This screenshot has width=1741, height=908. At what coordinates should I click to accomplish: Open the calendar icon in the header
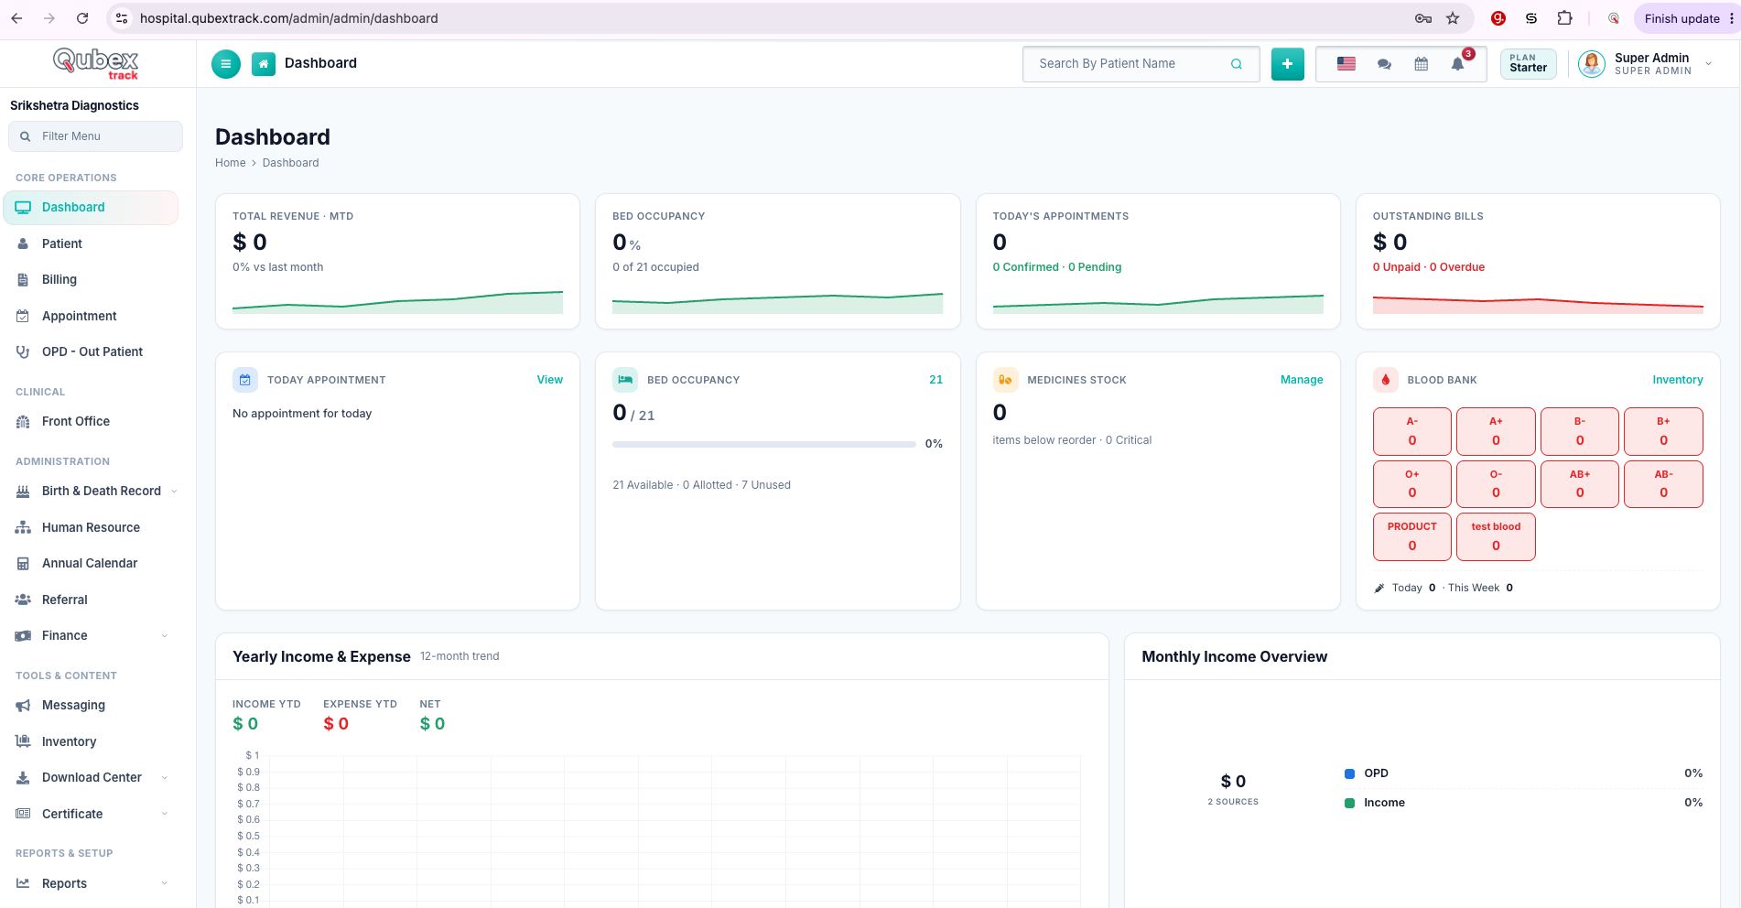tap(1421, 64)
